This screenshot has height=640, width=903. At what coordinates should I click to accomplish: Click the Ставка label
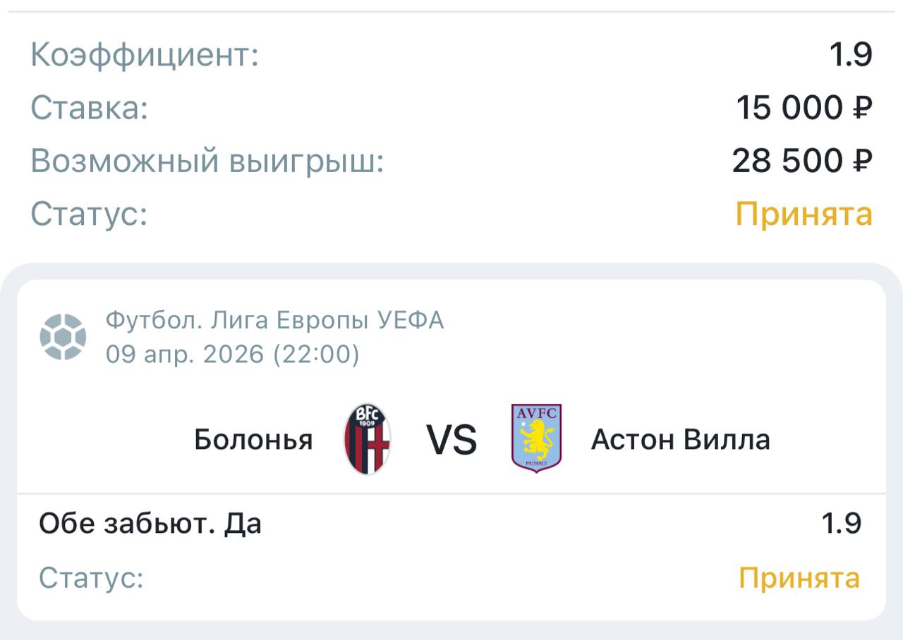coord(90,109)
